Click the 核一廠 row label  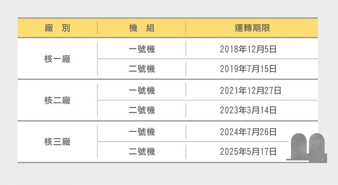pyautogui.click(x=58, y=59)
